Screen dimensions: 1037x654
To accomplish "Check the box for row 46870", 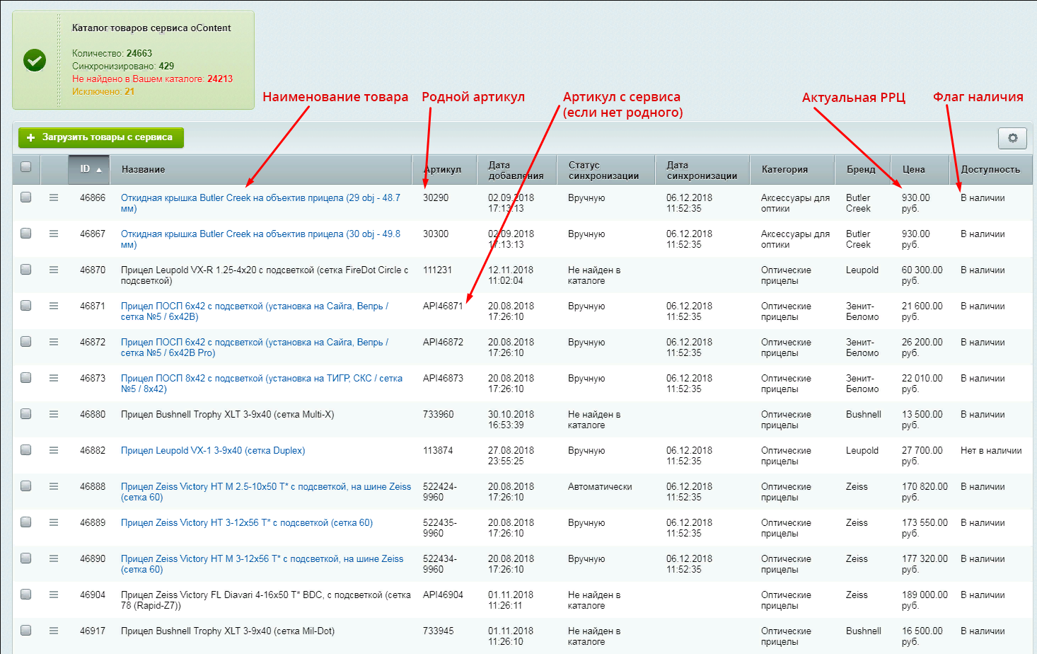I will [26, 269].
